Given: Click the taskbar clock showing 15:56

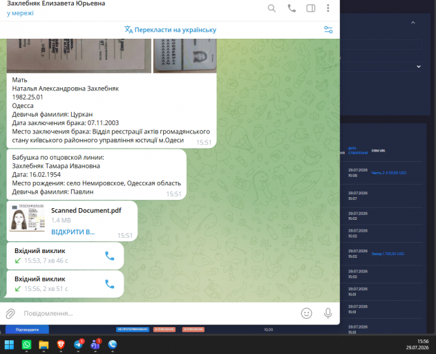Looking at the screenshot, I should (x=417, y=344).
